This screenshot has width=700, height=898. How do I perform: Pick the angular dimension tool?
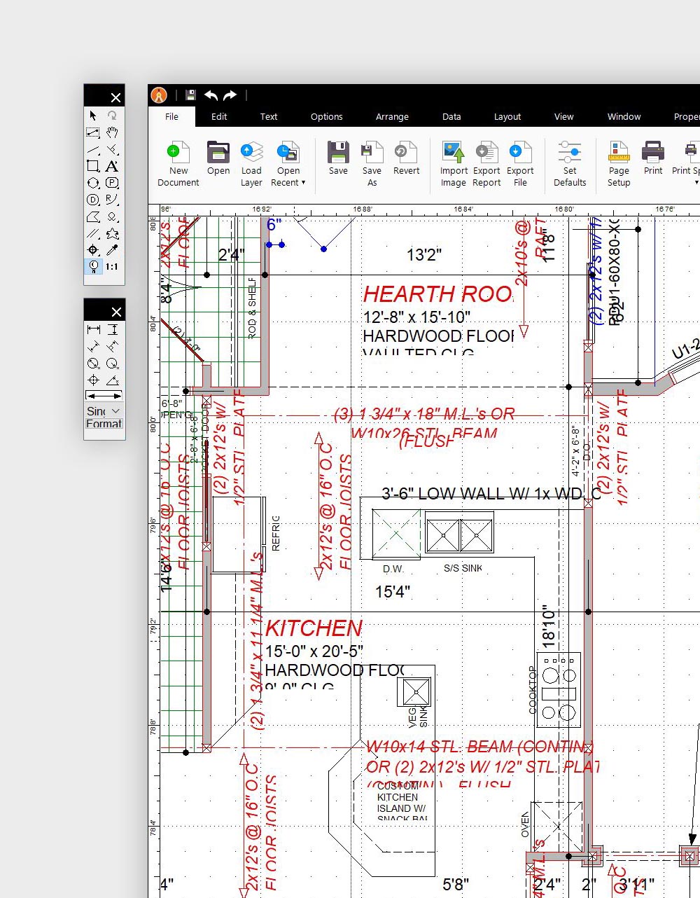coord(112,380)
